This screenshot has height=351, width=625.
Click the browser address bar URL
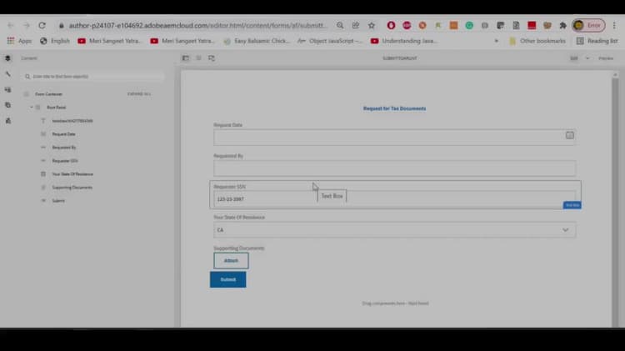pos(197,26)
